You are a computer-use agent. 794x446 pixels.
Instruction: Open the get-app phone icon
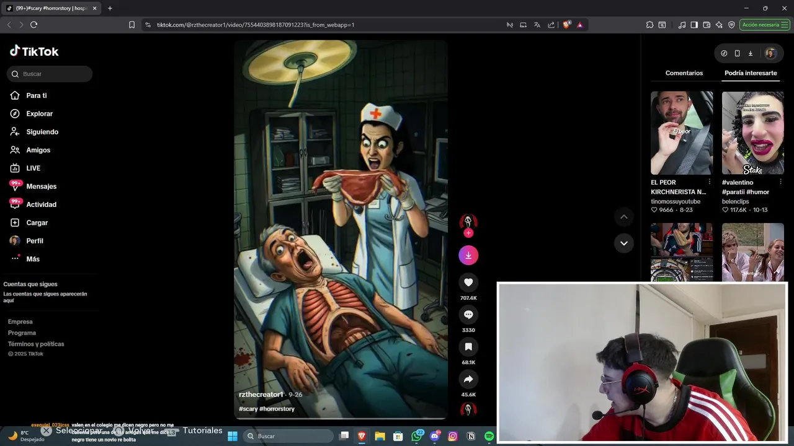[x=737, y=53]
